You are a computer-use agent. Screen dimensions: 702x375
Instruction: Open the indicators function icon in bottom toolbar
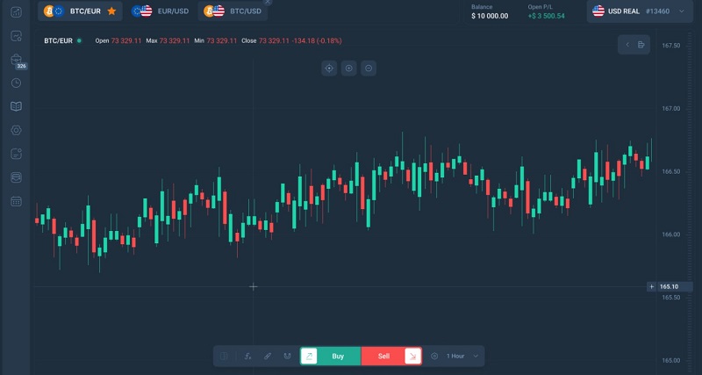tap(248, 356)
